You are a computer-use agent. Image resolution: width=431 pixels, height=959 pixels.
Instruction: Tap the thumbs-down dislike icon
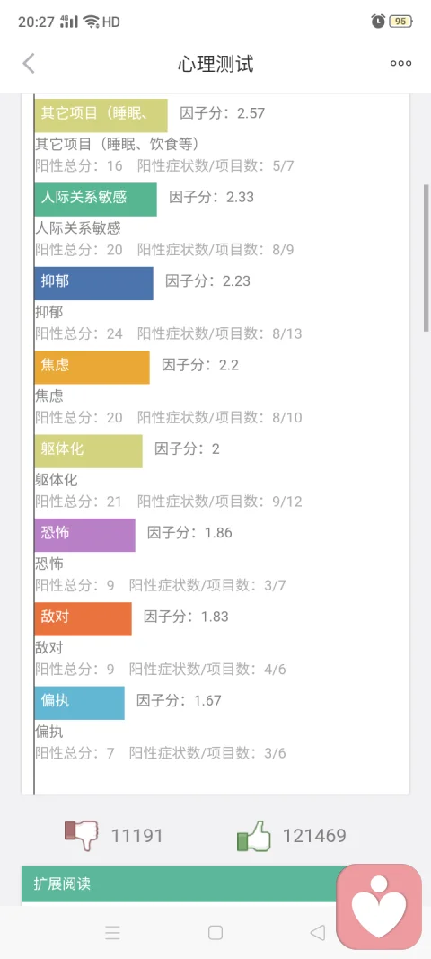(x=82, y=836)
